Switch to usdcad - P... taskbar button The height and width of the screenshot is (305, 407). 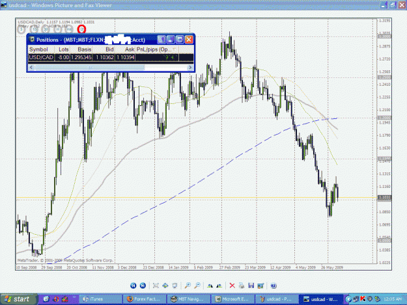pyautogui.click(x=277, y=299)
